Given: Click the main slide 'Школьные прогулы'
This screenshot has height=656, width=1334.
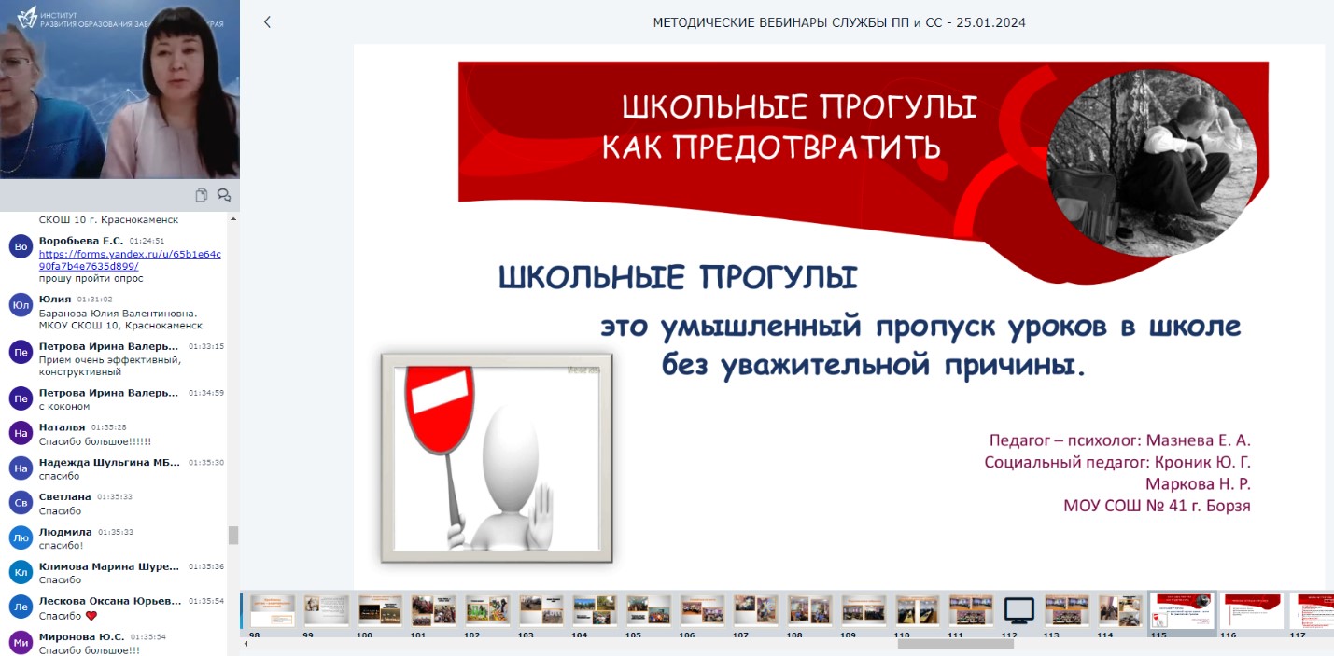Looking at the screenshot, I should (839, 315).
